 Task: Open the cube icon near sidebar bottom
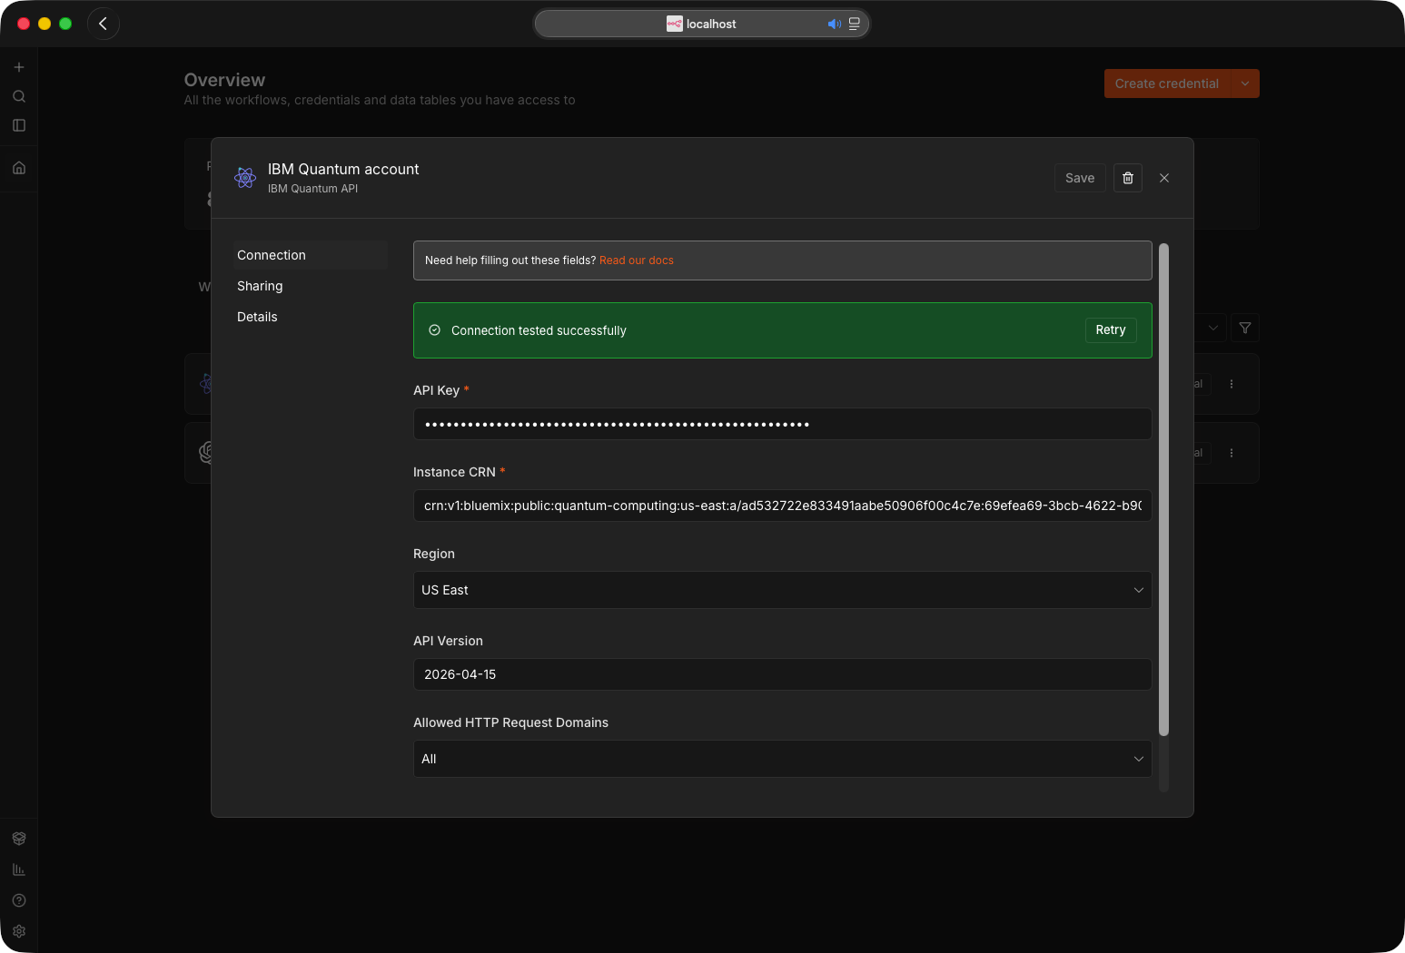tap(19, 839)
